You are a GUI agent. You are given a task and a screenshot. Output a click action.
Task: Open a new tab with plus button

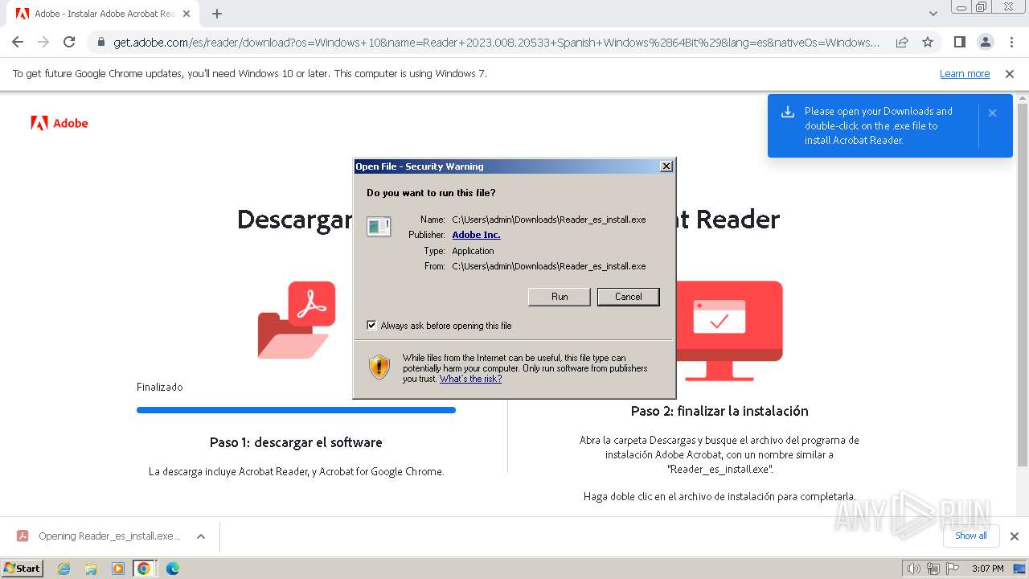coord(217,14)
